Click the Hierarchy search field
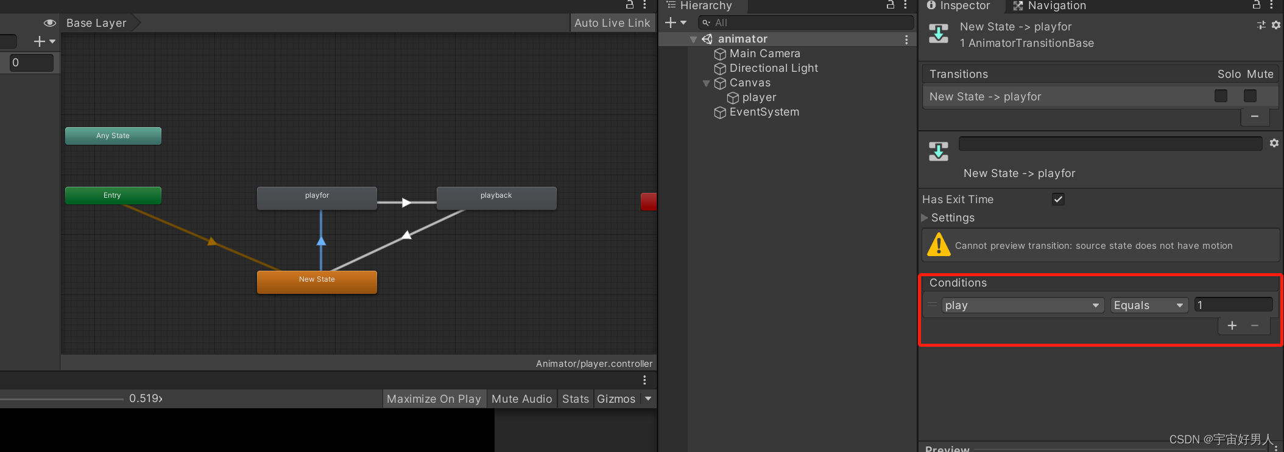 pos(805,23)
